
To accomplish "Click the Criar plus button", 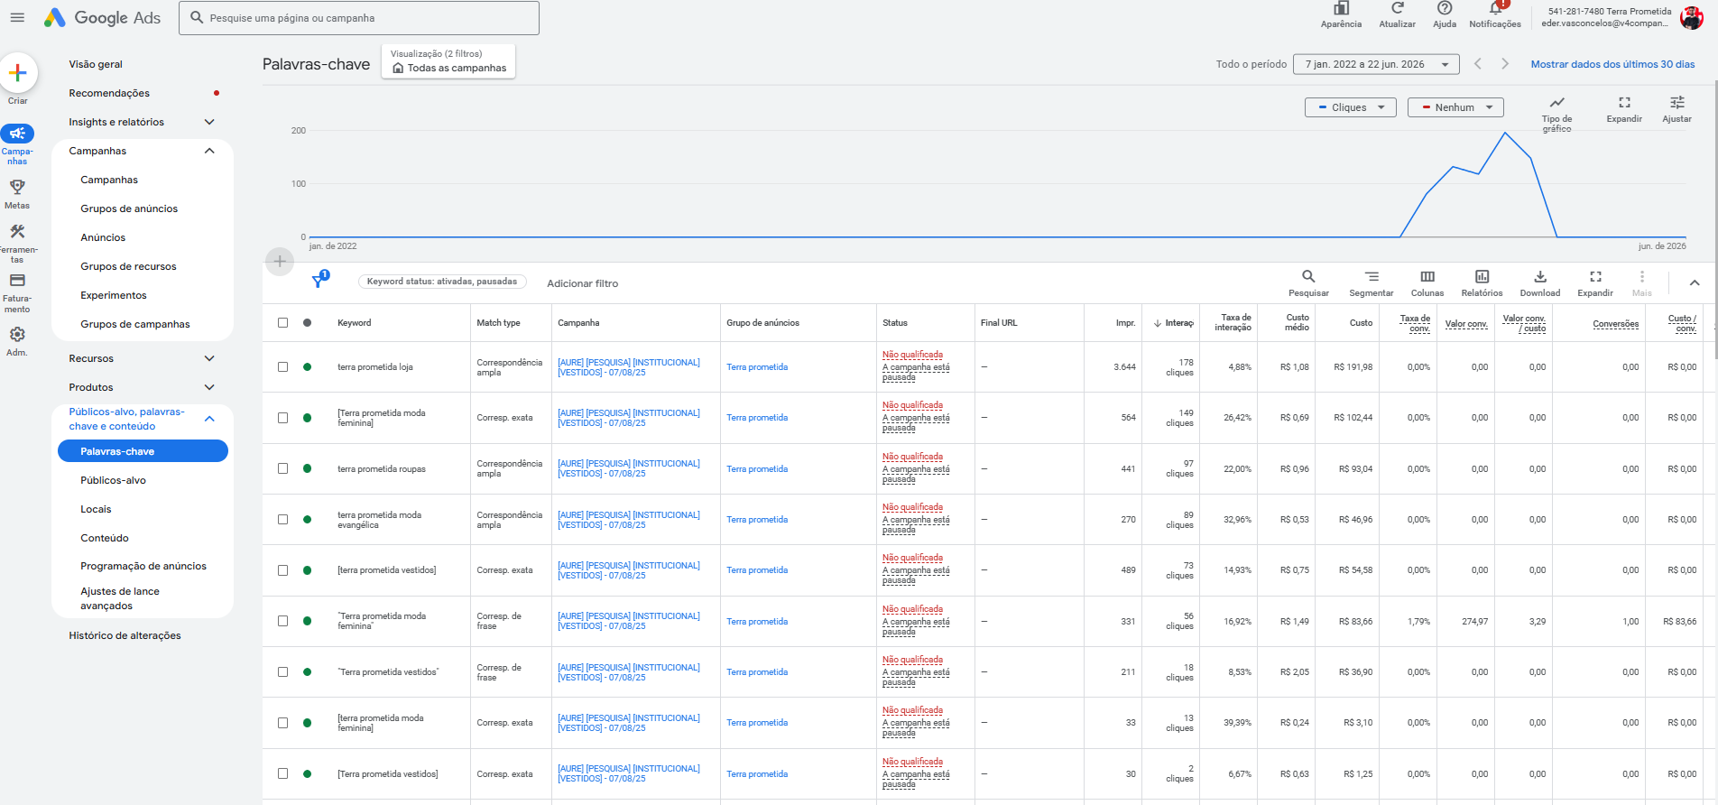I will (x=17, y=73).
